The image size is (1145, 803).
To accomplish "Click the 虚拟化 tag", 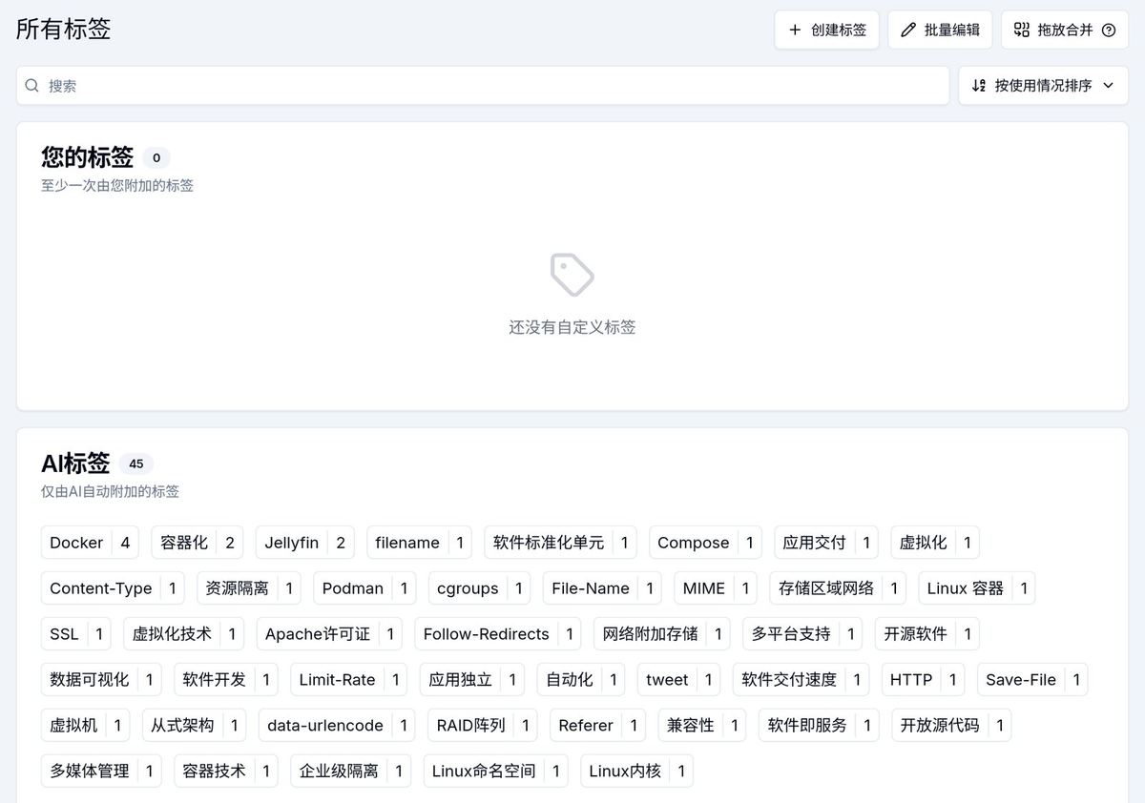I will 935,543.
